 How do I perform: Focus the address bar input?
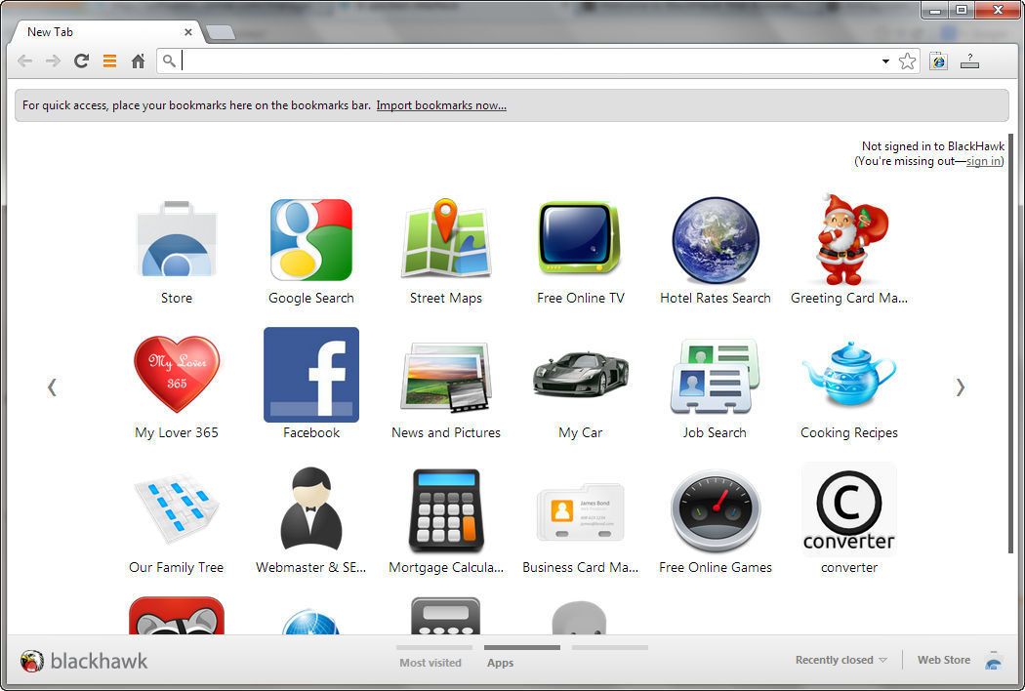[529, 61]
